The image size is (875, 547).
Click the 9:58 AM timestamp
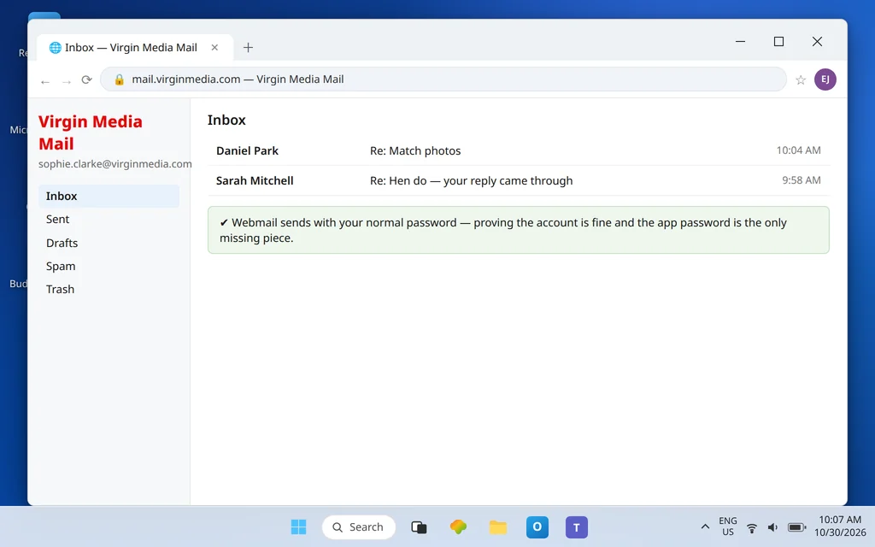click(x=801, y=180)
